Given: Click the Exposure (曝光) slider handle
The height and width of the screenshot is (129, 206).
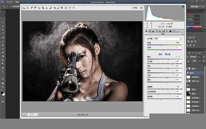Looking at the screenshot, I should (x=169, y=59).
